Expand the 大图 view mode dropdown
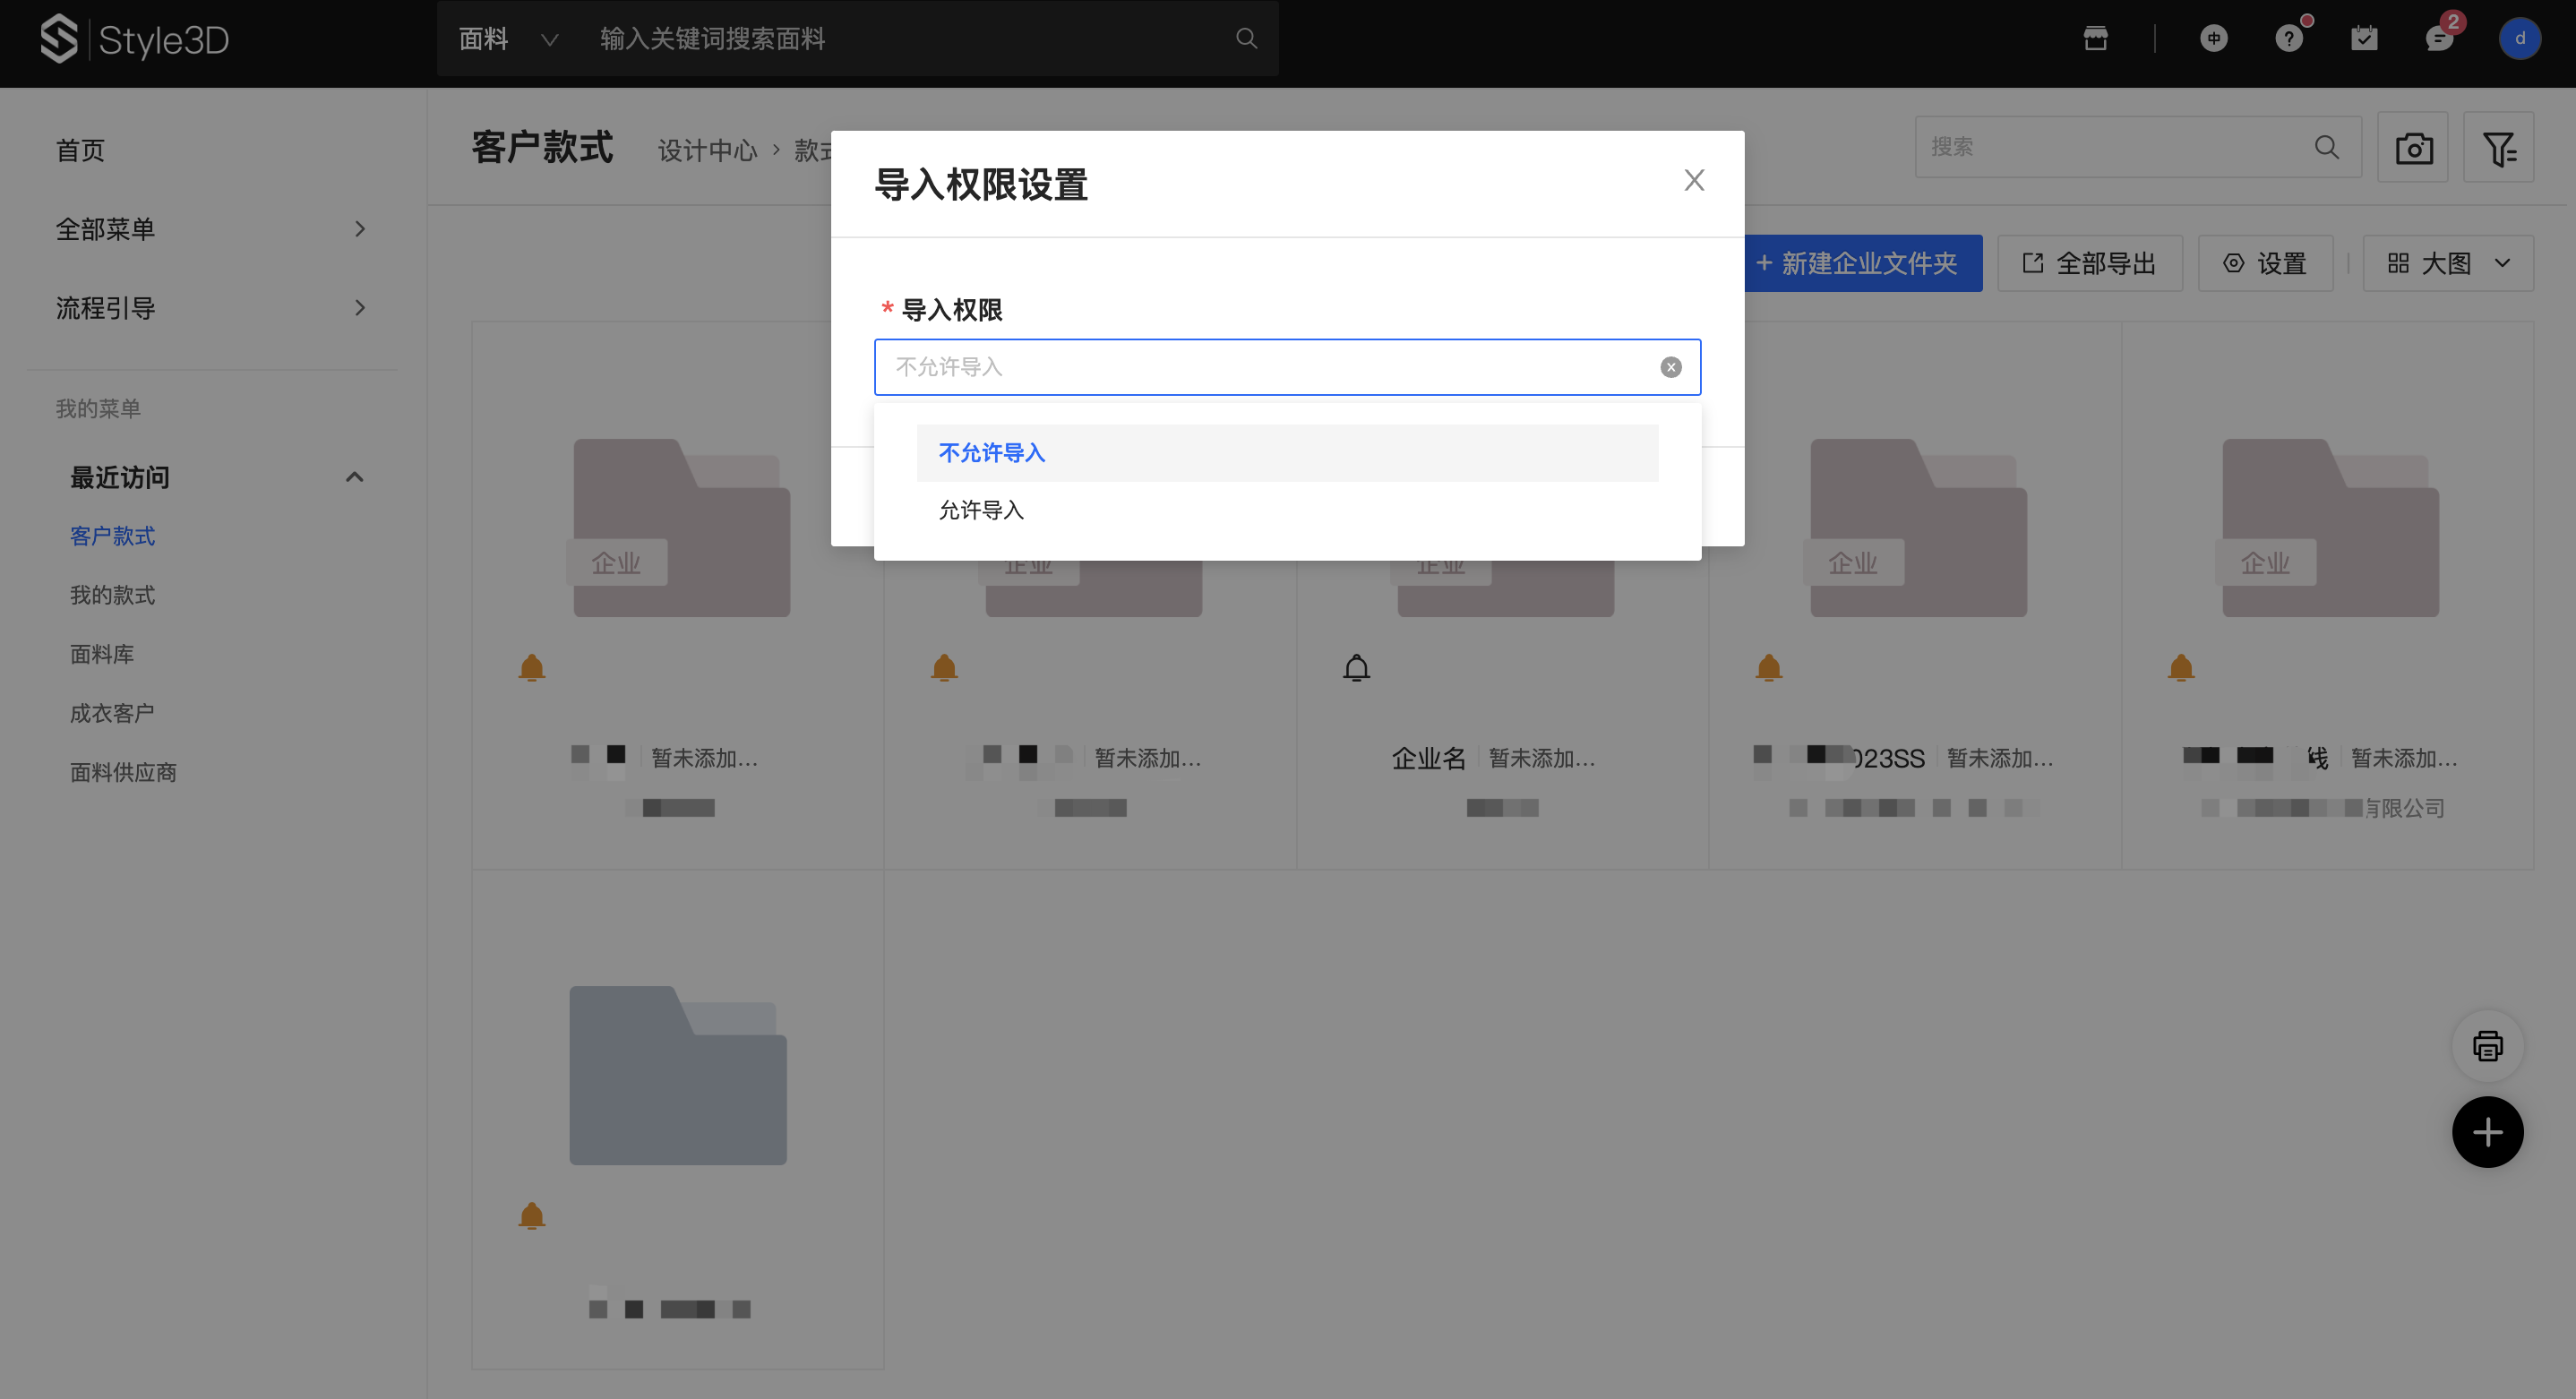This screenshot has height=1399, width=2576. tap(2447, 263)
